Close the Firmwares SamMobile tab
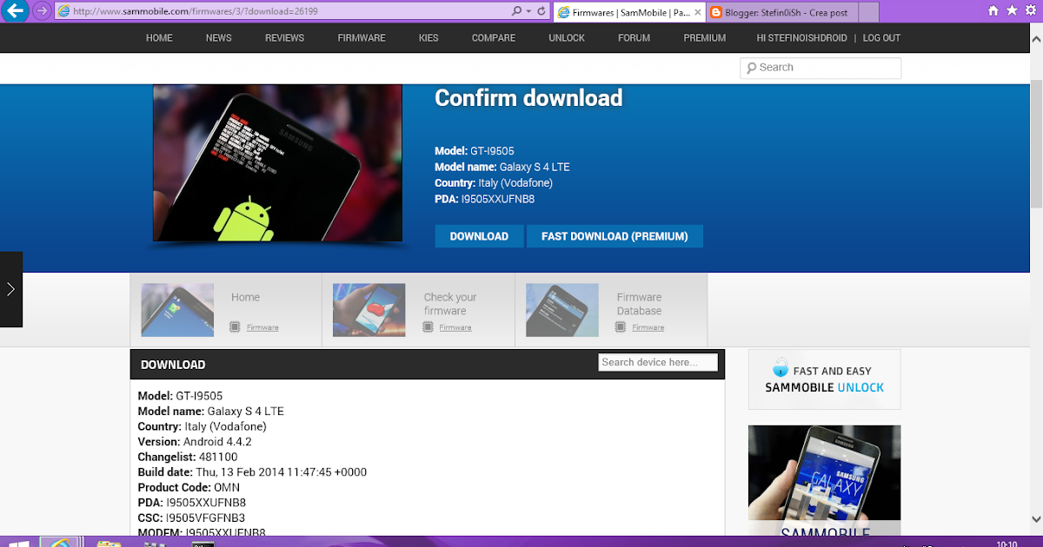This screenshot has width=1043, height=547. click(x=697, y=12)
